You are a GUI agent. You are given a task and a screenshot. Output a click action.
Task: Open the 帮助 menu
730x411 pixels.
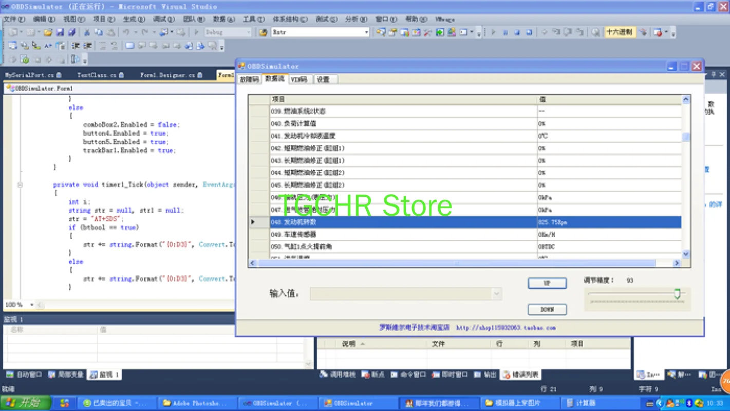pyautogui.click(x=415, y=20)
